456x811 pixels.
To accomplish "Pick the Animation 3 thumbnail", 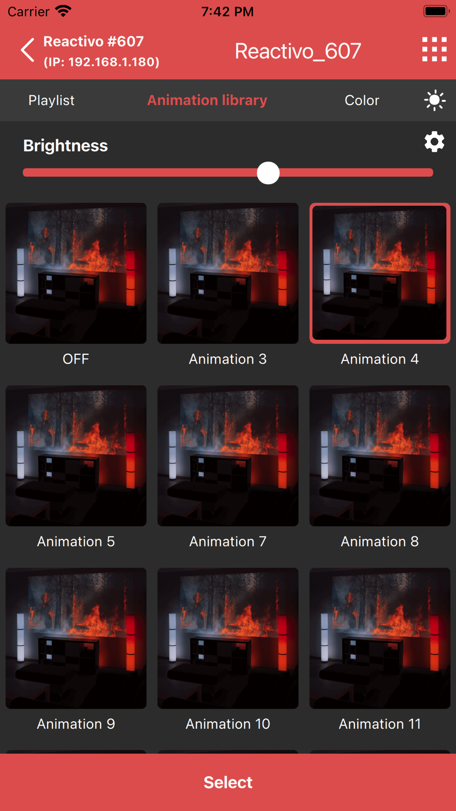I will [228, 273].
